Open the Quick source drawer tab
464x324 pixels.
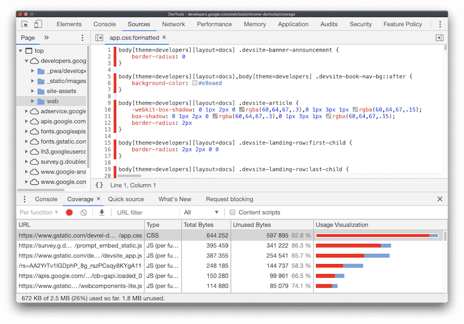[126, 199]
